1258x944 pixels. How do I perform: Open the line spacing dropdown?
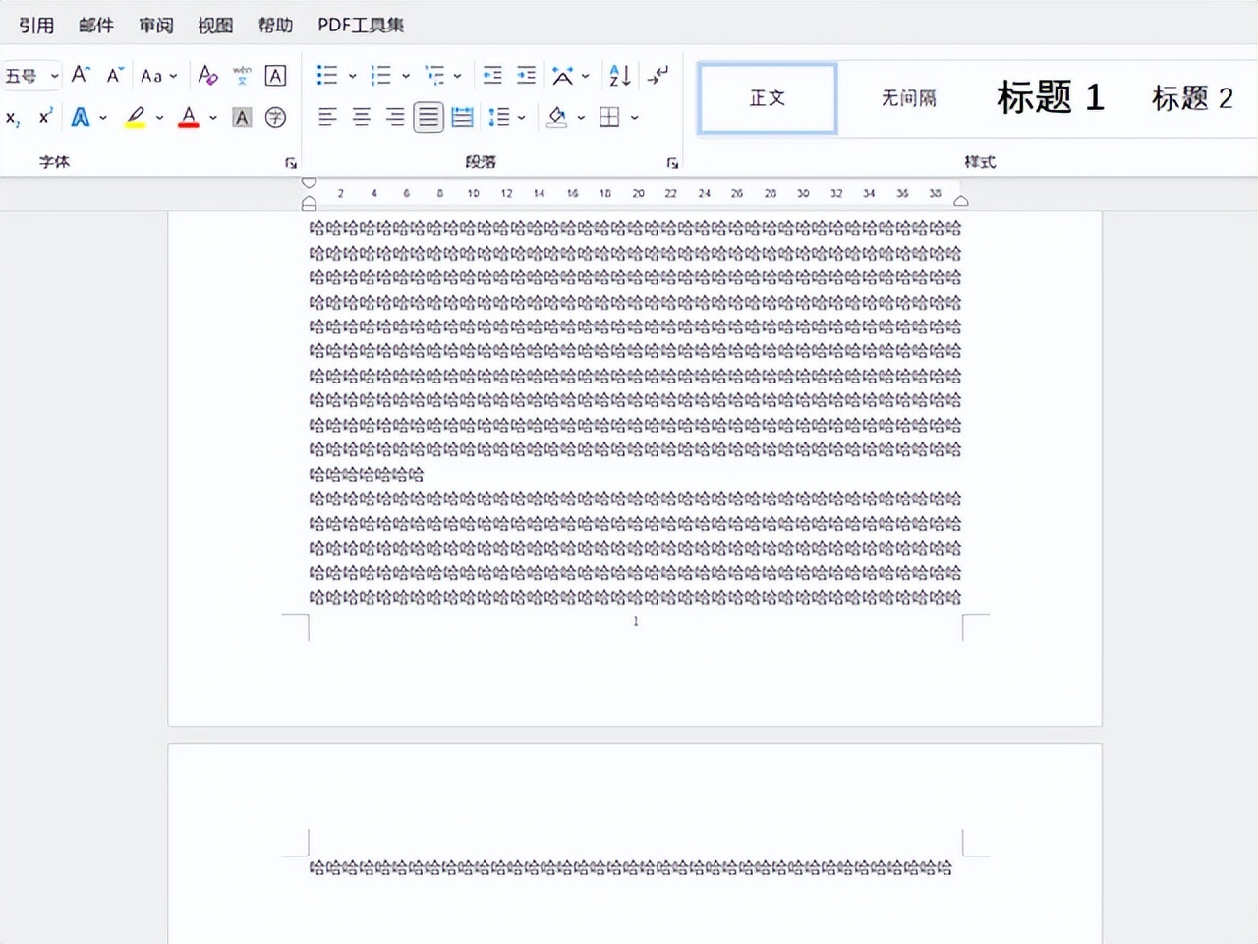507,117
